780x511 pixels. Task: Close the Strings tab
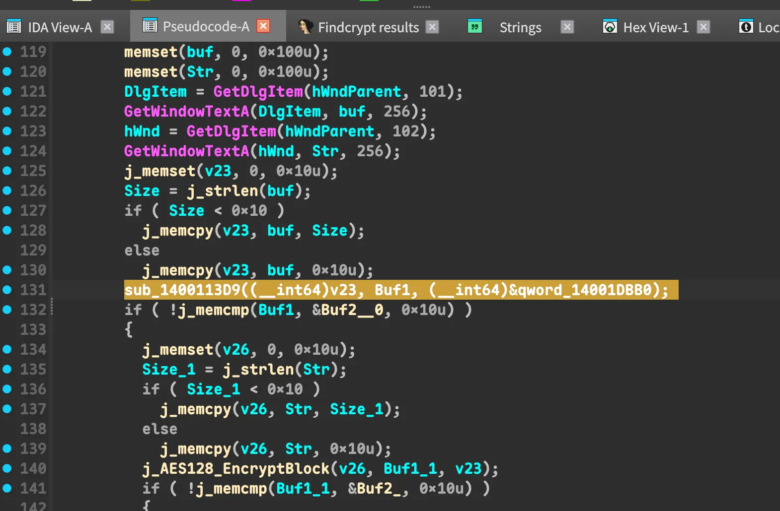pos(567,27)
